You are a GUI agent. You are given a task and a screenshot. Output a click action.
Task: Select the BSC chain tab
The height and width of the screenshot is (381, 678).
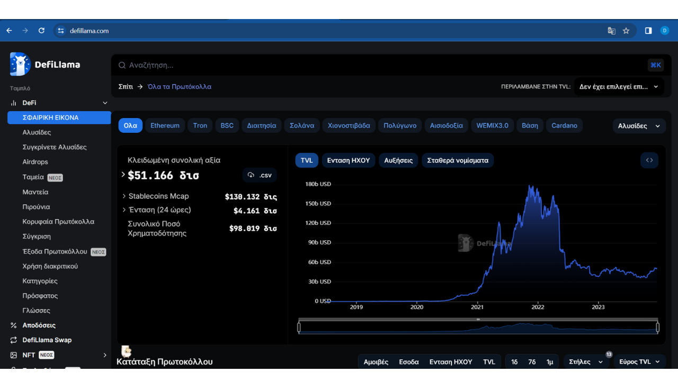(x=227, y=125)
